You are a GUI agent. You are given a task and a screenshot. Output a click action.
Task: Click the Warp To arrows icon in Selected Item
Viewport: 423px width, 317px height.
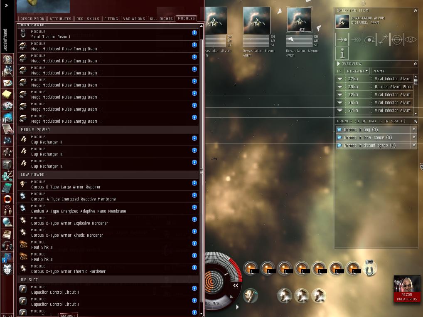[356, 40]
